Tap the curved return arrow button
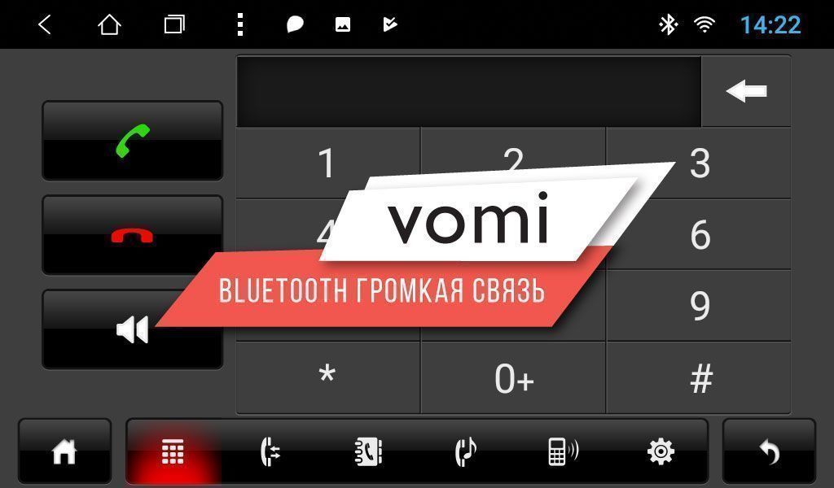Screen dimensions: 834x488 (769, 451)
